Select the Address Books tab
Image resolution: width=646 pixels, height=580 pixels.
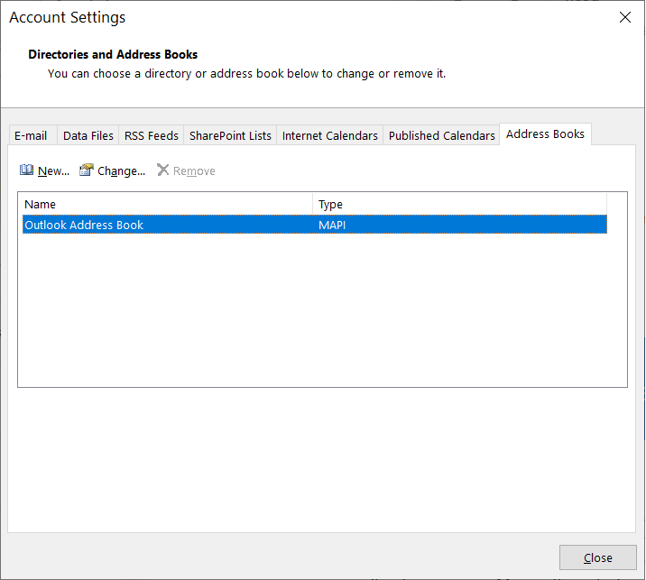tap(546, 133)
